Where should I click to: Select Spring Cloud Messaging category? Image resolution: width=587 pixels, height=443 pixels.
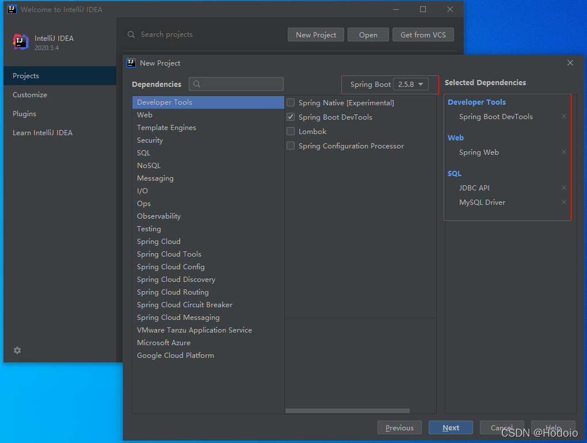pos(208,317)
